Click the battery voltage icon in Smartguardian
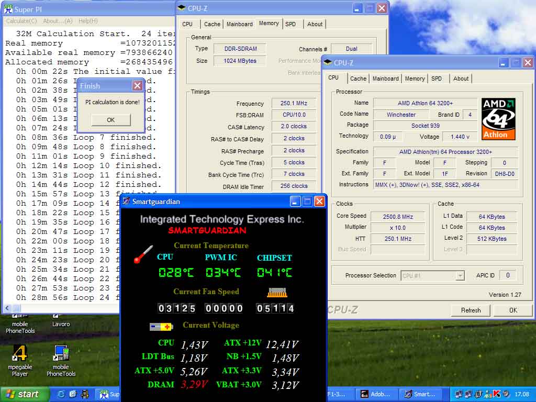The height and width of the screenshot is (402, 536). coord(161,327)
